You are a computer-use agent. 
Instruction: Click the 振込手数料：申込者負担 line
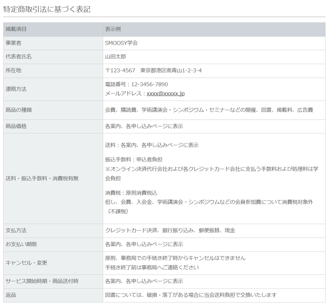[x=134, y=160]
